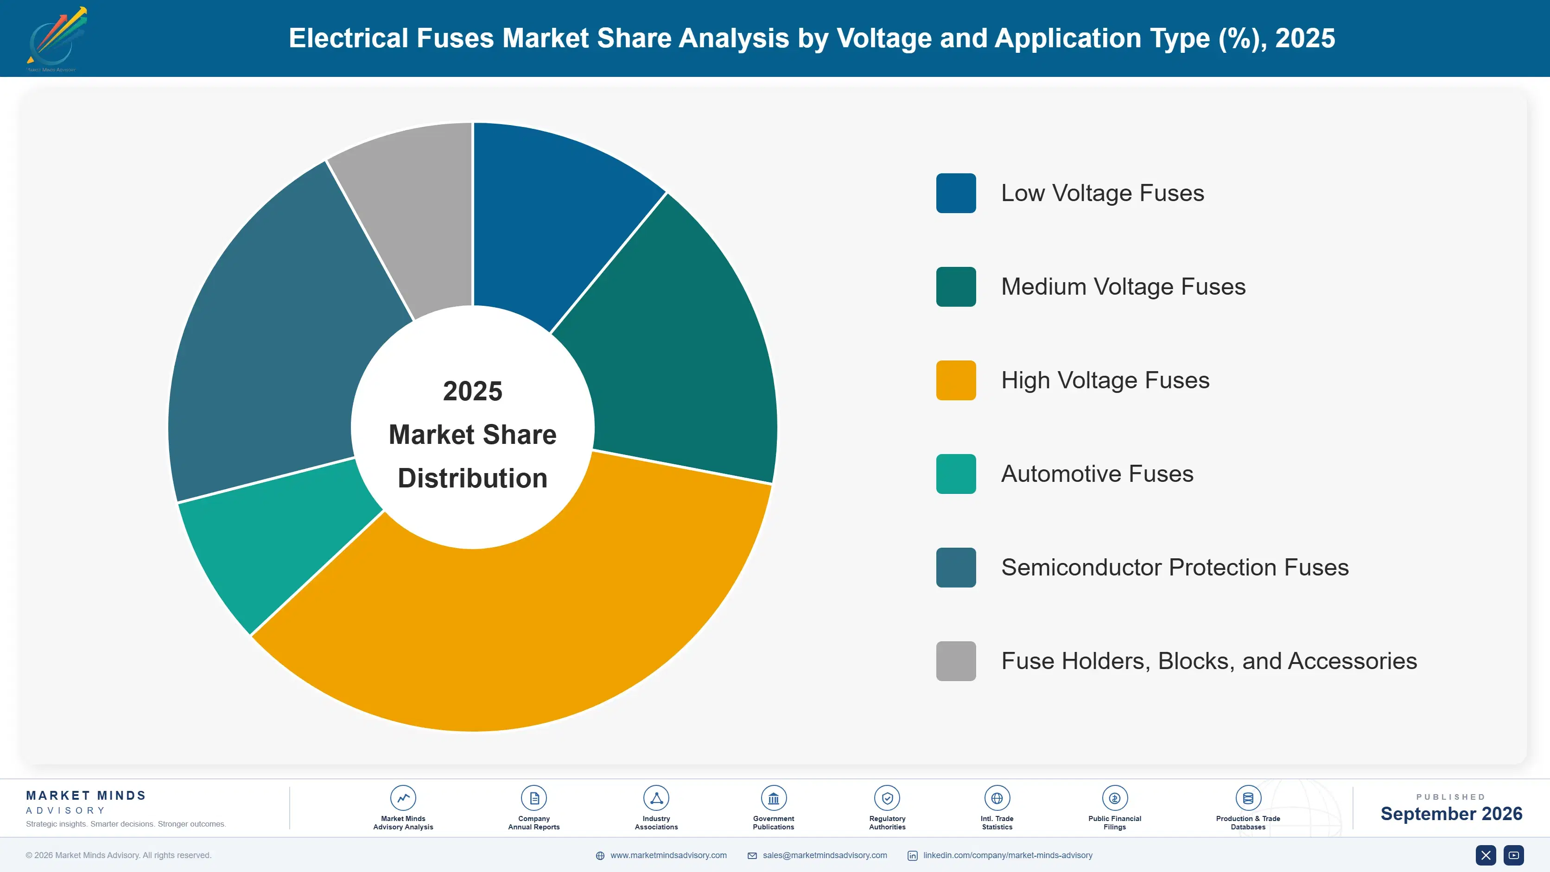
Task: Click the High Voltage Fuses orange legend swatch
Action: [956, 380]
